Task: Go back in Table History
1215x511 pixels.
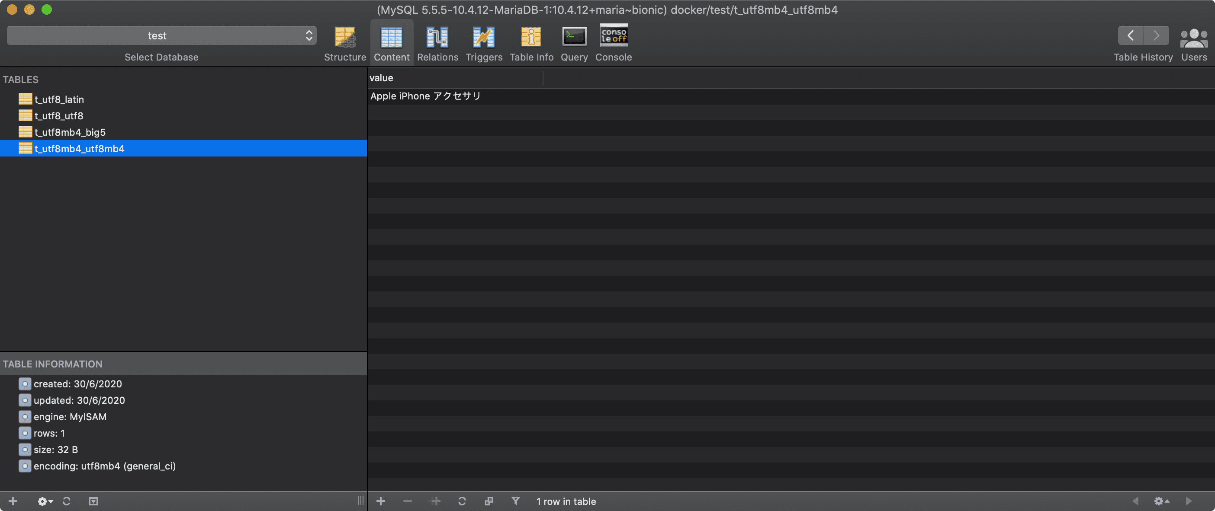Action: pyautogui.click(x=1131, y=35)
